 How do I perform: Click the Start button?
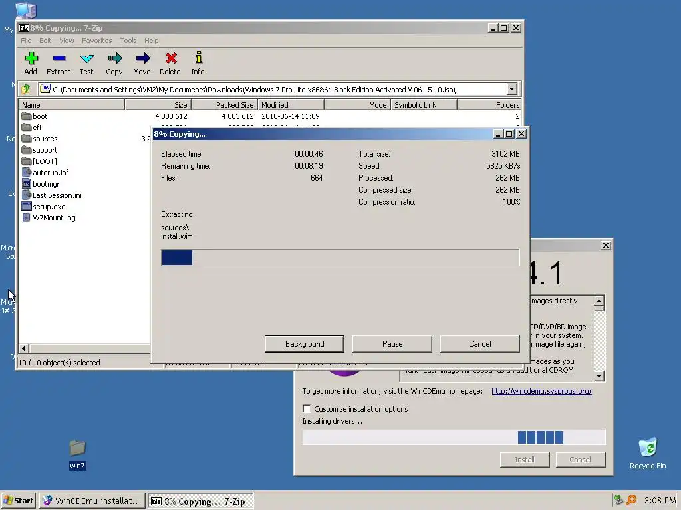18,501
